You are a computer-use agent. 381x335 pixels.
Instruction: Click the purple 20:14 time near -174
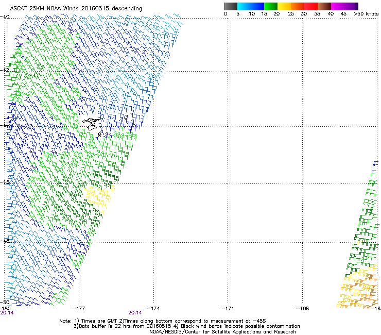135,313
